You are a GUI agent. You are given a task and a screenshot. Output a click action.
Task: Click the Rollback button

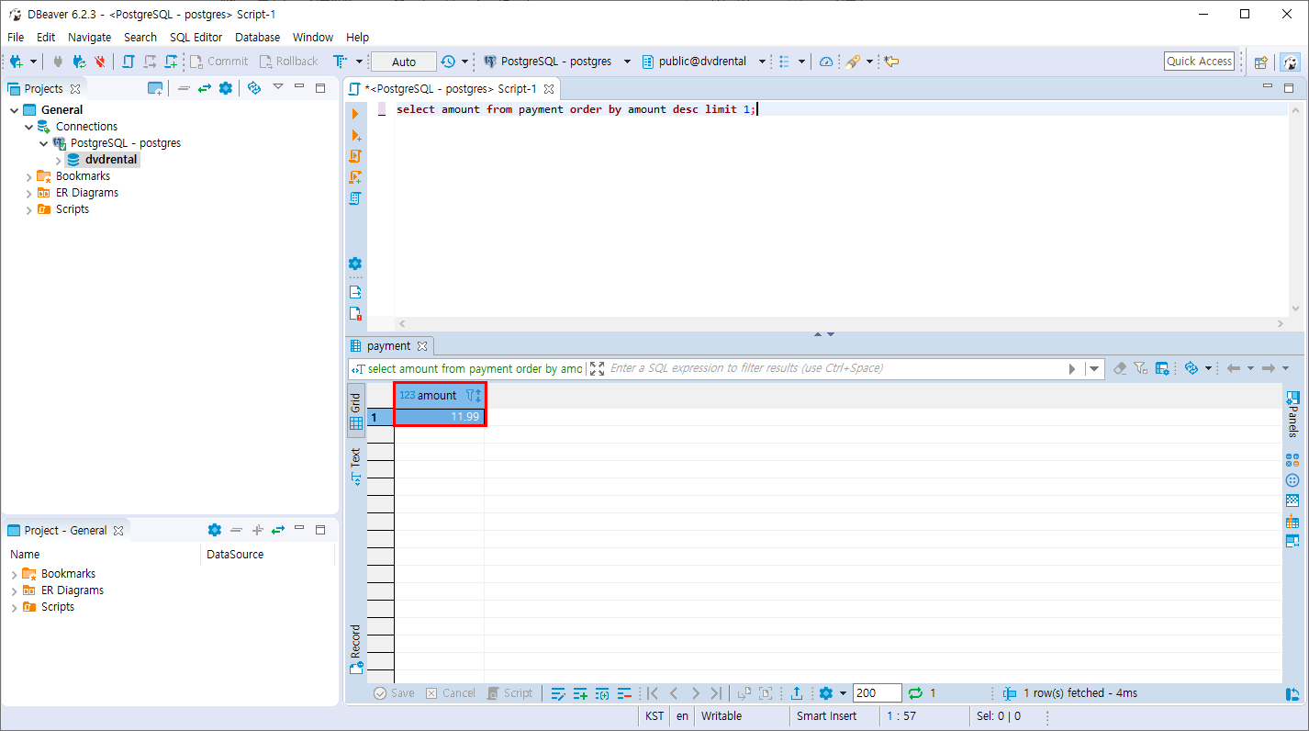tap(288, 62)
